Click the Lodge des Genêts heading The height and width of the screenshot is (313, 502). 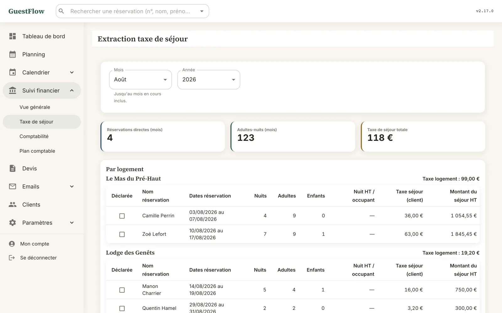(130, 253)
